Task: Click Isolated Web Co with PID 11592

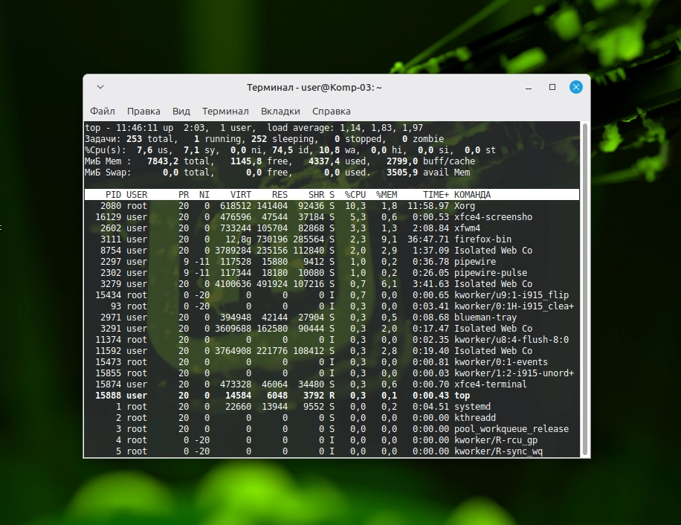Action: (493, 351)
